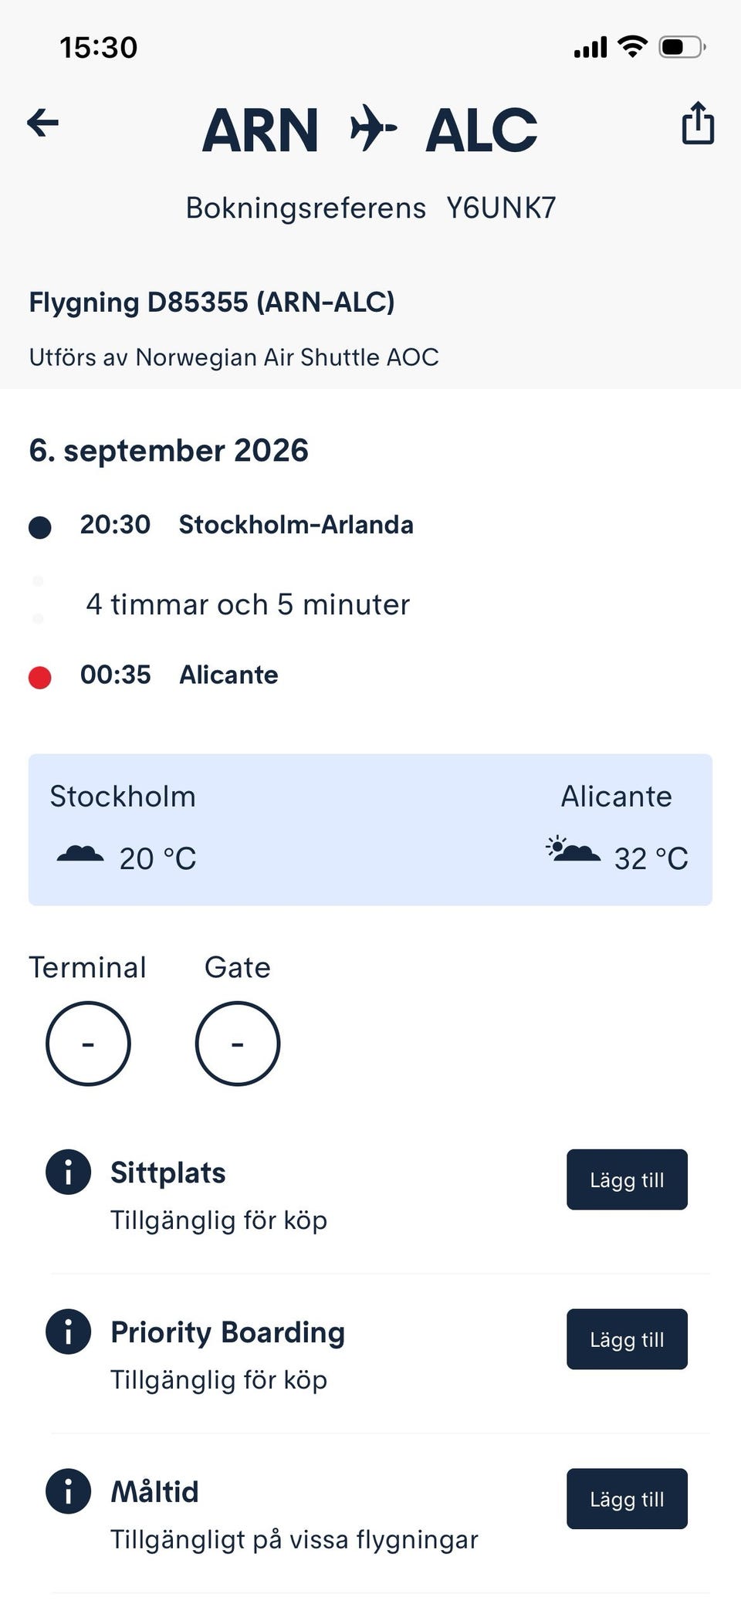The height and width of the screenshot is (1604, 741).
Task: Tap the back arrow icon
Action: pos(42,123)
